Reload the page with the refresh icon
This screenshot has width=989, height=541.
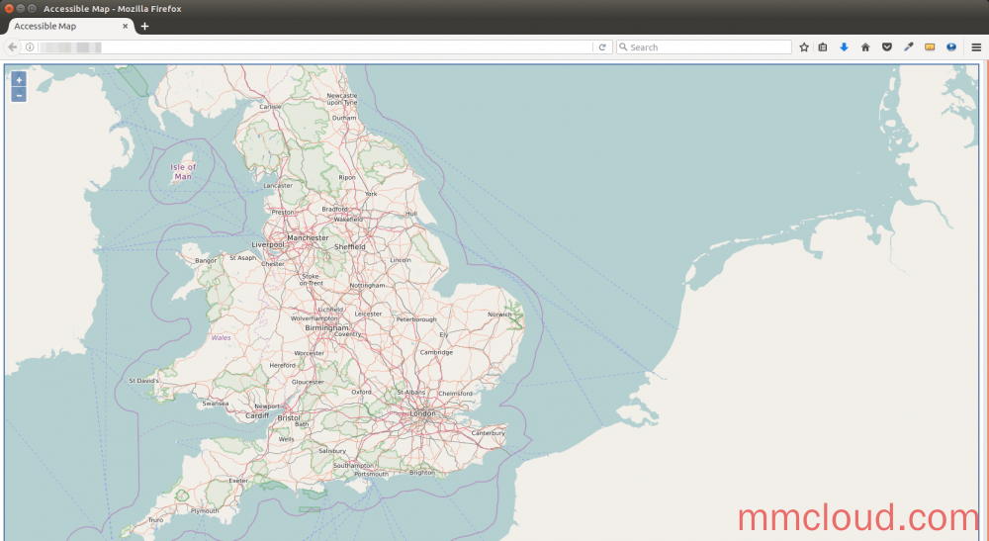coord(602,47)
